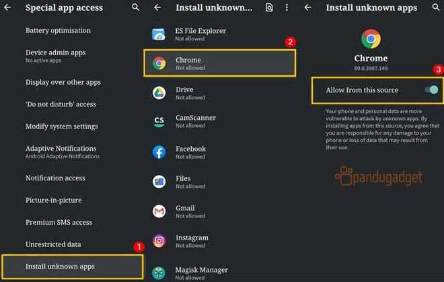Select the Facebook label

coord(190,149)
